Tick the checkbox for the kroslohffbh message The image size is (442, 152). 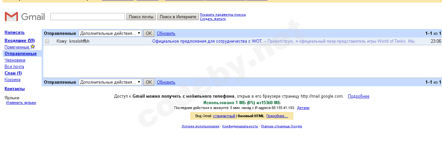pos(47,41)
